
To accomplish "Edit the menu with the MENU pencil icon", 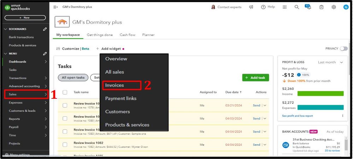I will pos(45,54).
